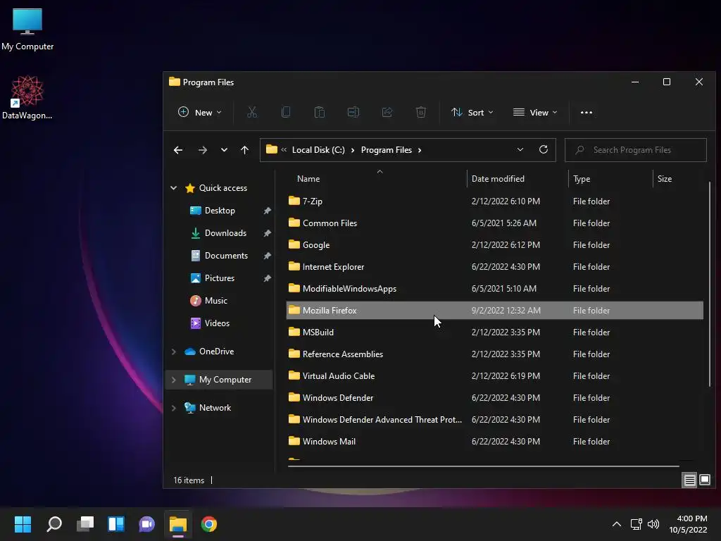721x541 pixels.
Task: Open Desktop in Quick access
Action: coord(220,211)
